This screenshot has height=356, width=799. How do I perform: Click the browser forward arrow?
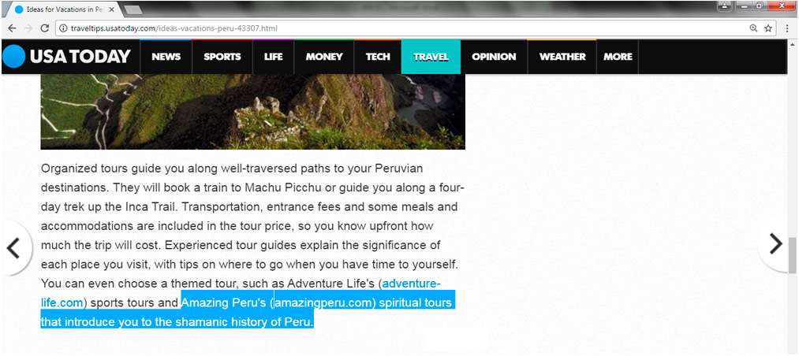28,28
